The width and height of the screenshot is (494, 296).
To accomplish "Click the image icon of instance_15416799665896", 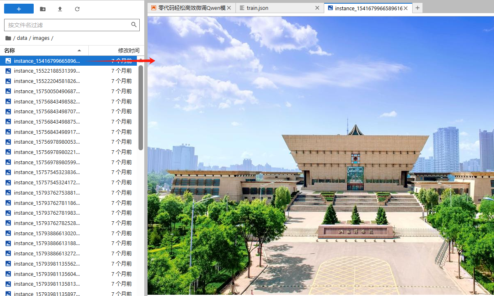I will (x=8, y=61).
